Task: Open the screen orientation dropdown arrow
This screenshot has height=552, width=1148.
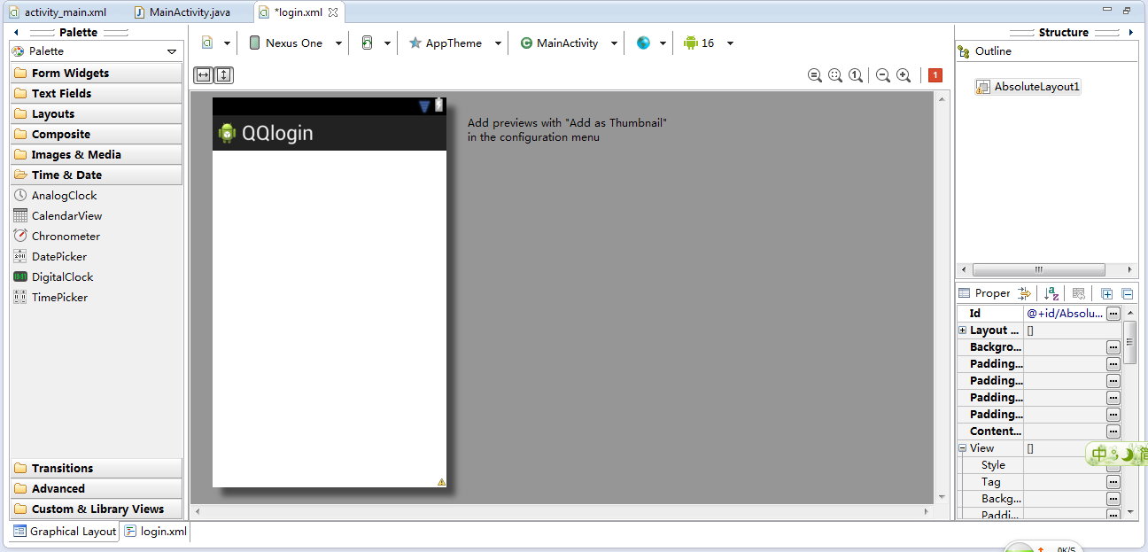Action: pyautogui.click(x=387, y=43)
